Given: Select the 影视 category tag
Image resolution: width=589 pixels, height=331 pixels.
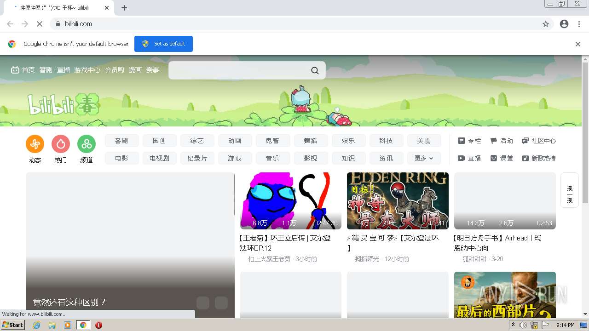Looking at the screenshot, I should pyautogui.click(x=311, y=158).
